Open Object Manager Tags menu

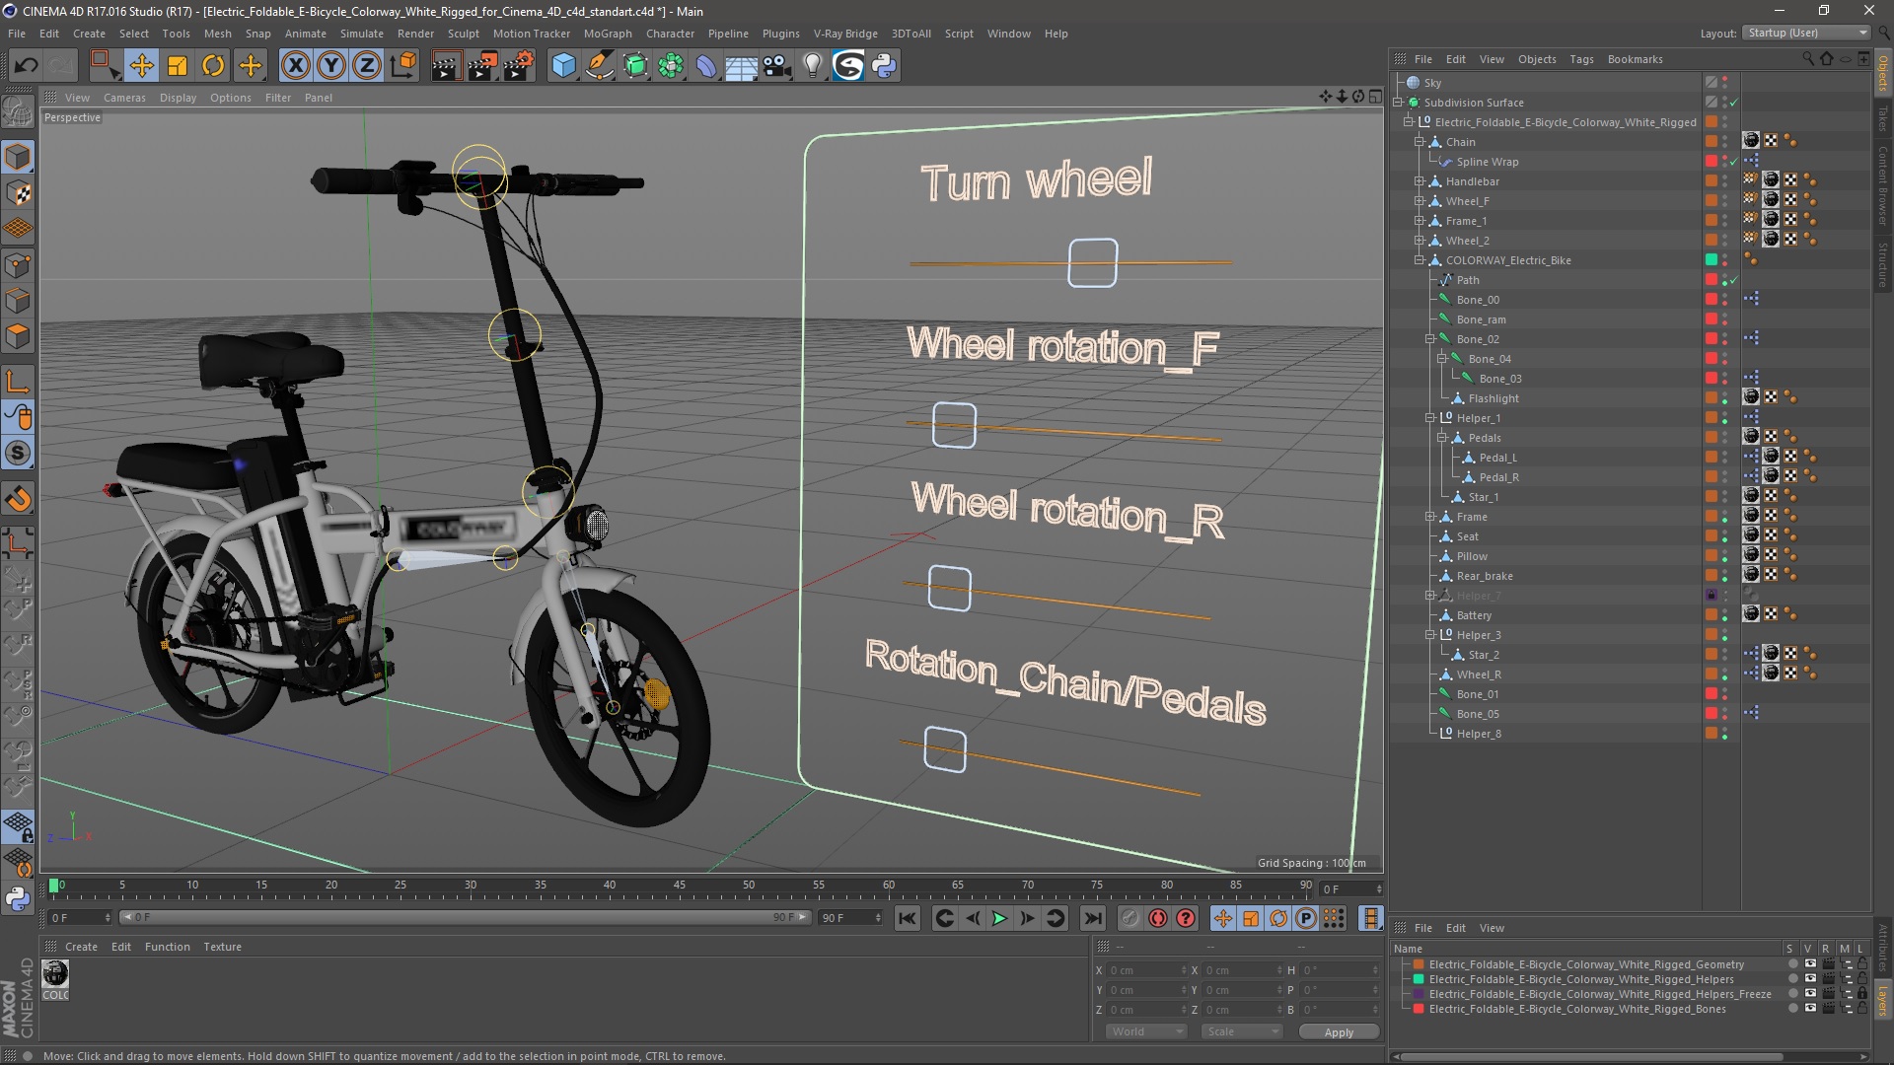click(x=1581, y=59)
